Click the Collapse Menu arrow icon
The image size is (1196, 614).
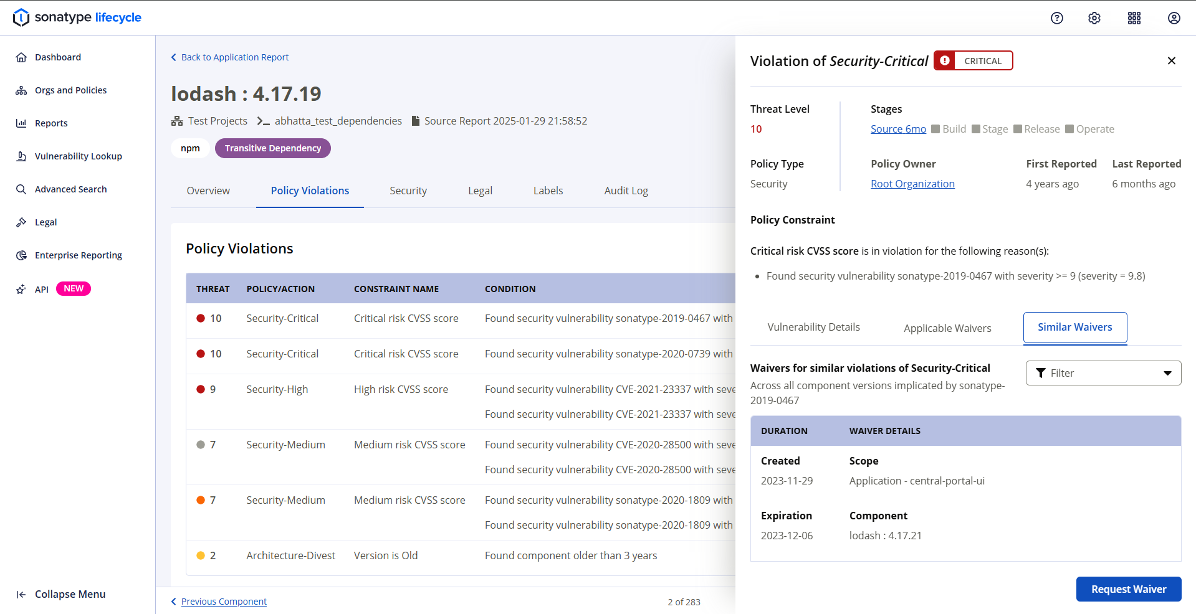[21, 595]
